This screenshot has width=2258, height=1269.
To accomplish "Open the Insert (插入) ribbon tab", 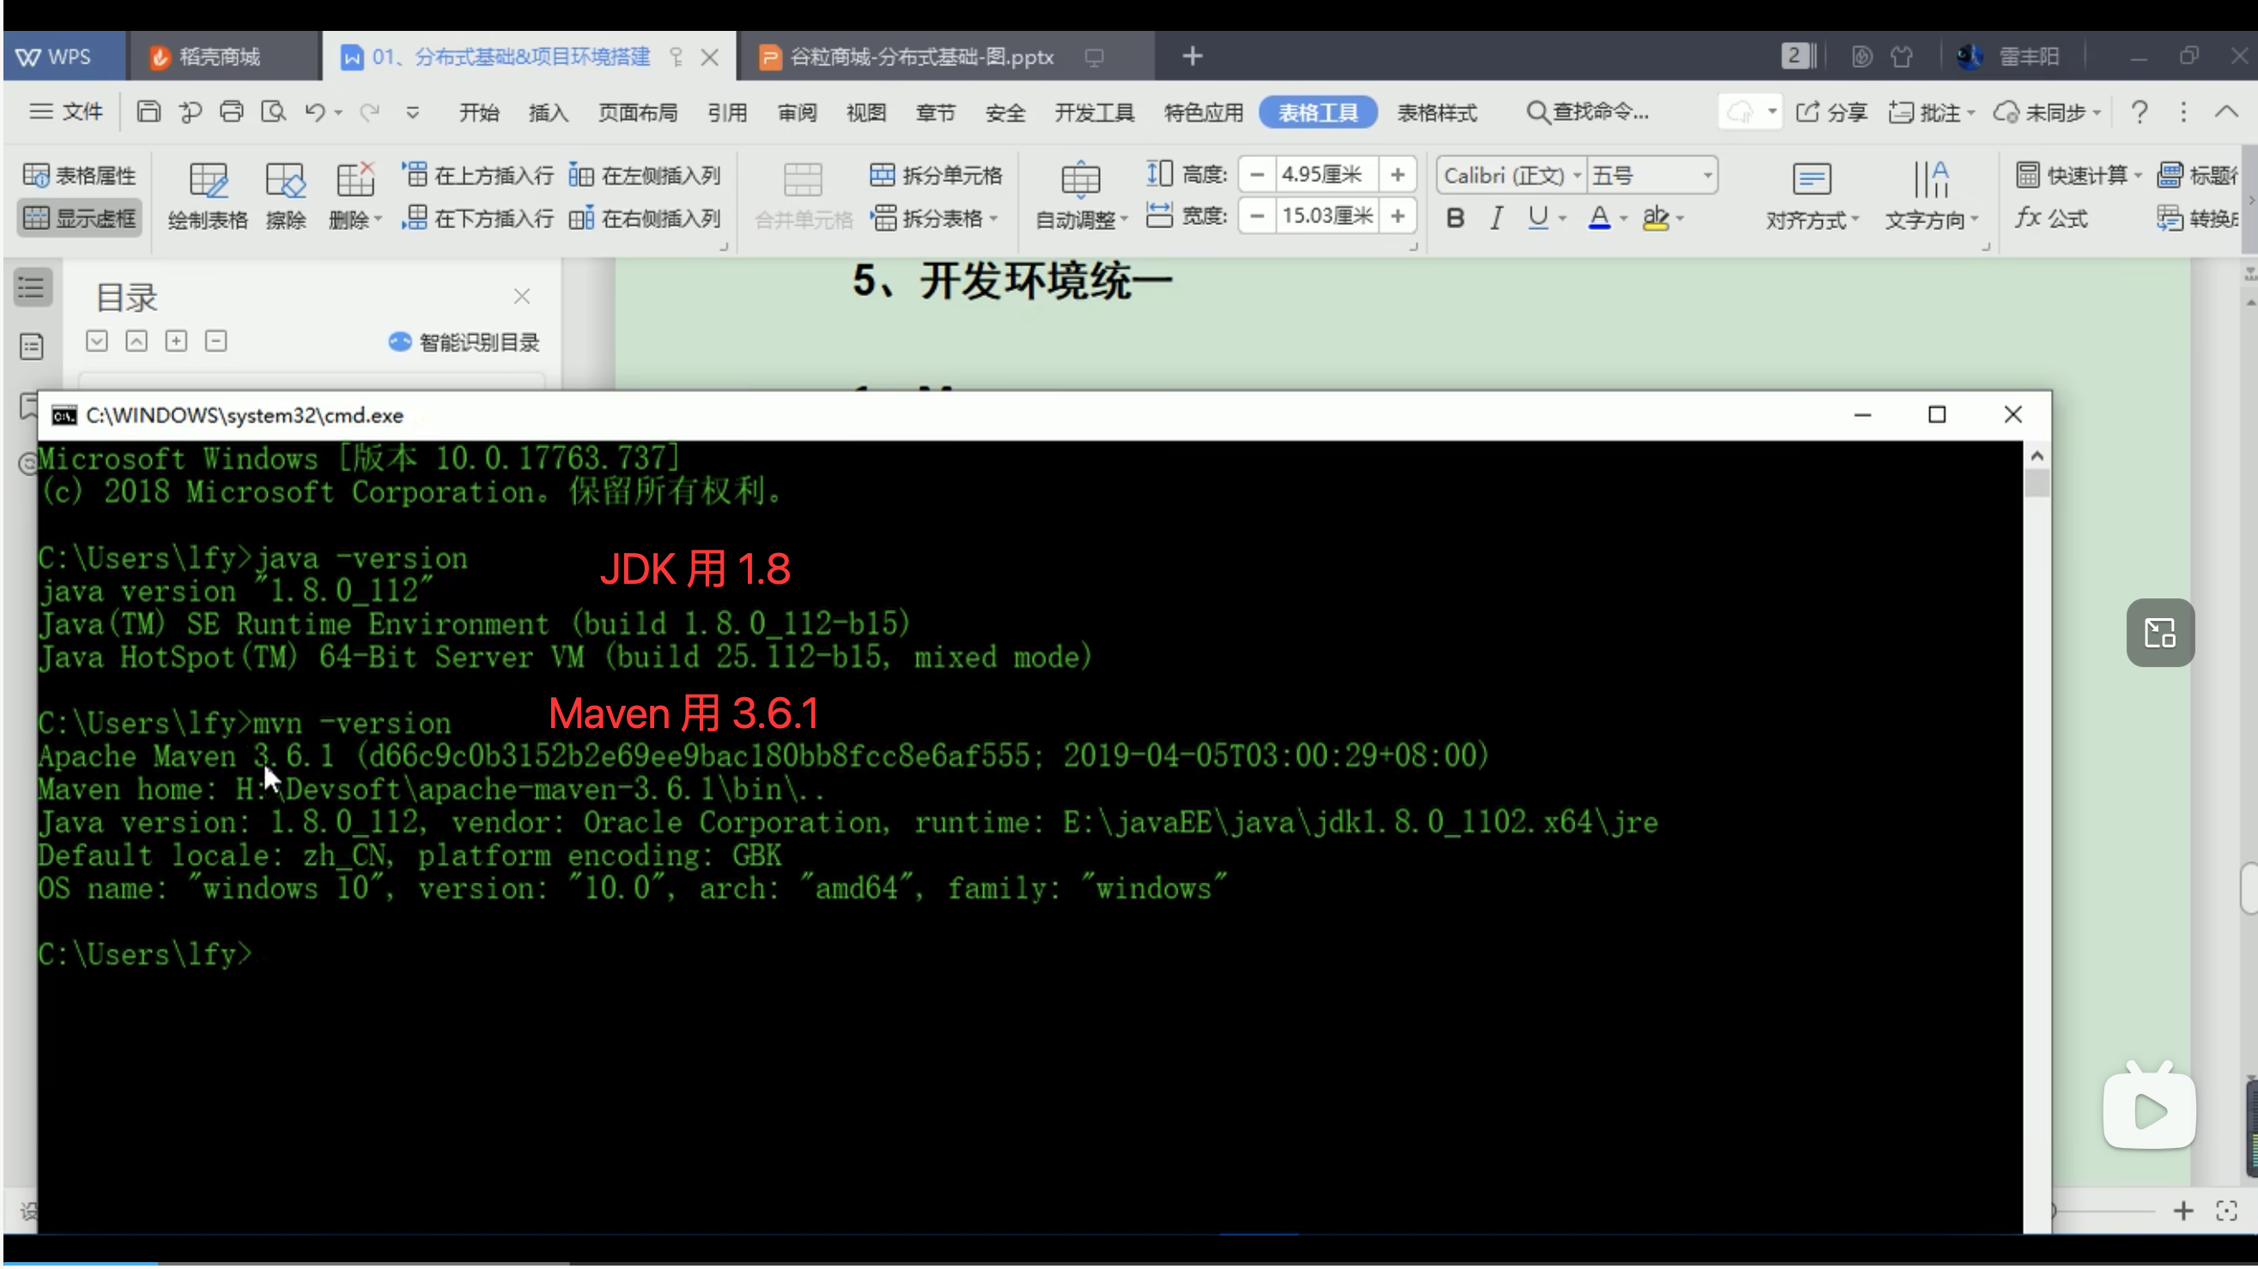I will point(548,112).
